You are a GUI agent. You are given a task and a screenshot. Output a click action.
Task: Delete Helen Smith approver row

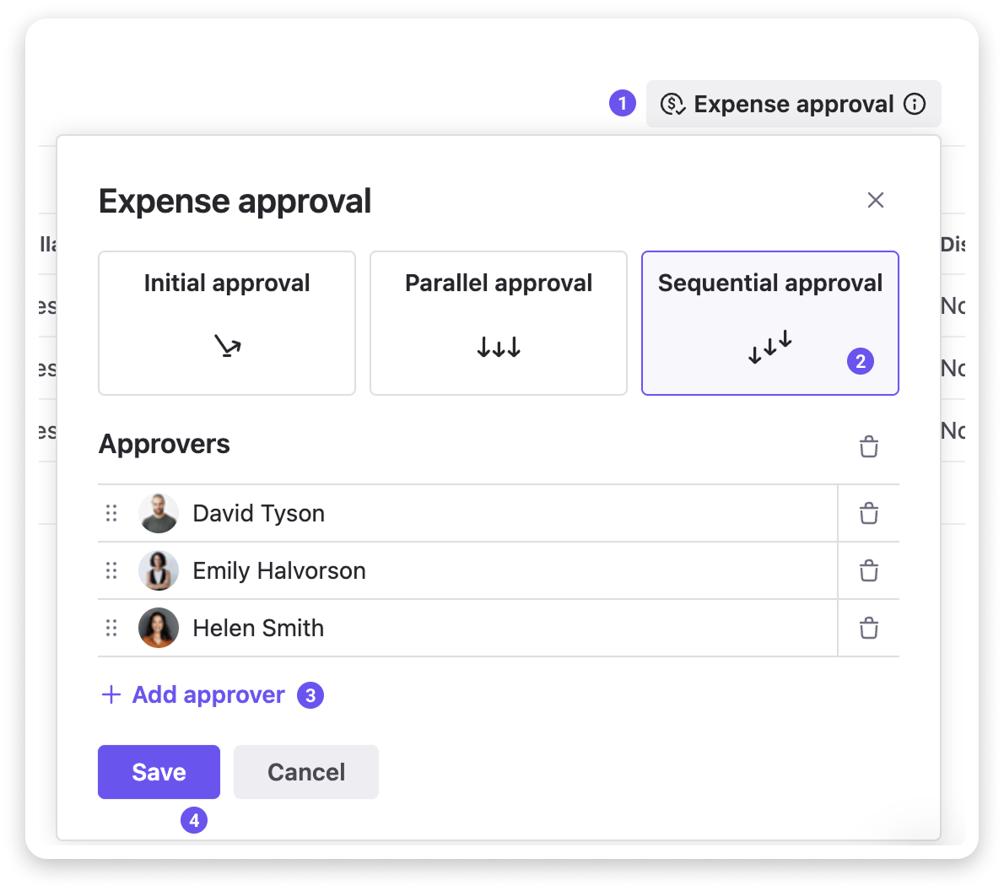point(868,628)
